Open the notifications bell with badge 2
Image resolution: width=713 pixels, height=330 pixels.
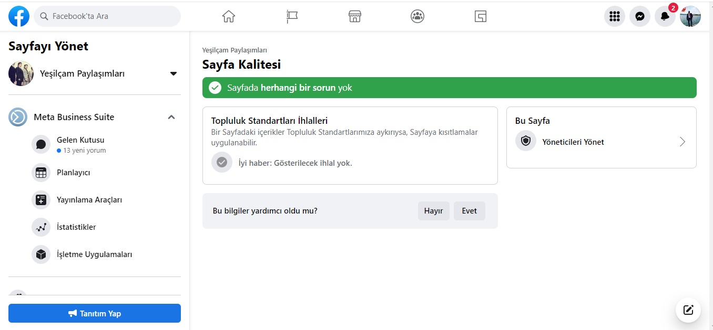coord(665,16)
